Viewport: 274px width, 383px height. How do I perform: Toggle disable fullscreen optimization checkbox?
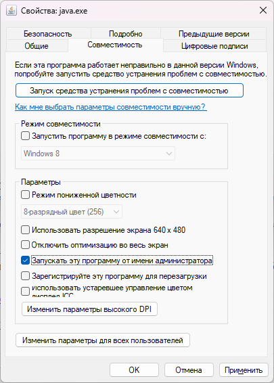[26, 245]
